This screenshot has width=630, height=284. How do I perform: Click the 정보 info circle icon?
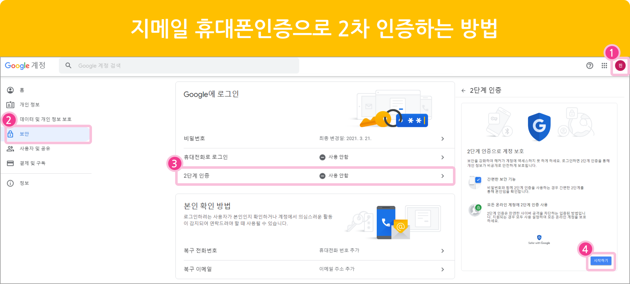pos(10,183)
